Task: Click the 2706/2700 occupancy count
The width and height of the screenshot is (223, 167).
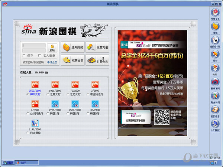Action: point(55,110)
